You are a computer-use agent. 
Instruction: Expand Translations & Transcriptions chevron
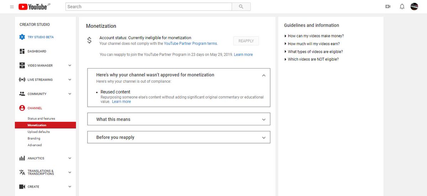(70, 172)
